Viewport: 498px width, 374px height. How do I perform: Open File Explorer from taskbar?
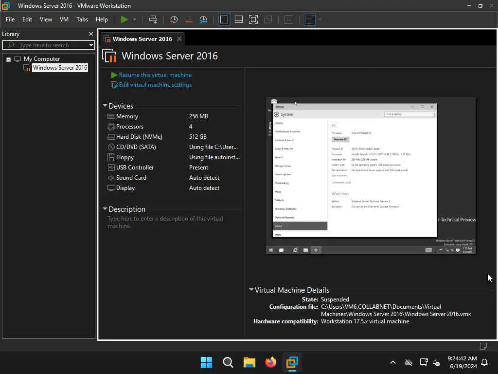point(249,362)
